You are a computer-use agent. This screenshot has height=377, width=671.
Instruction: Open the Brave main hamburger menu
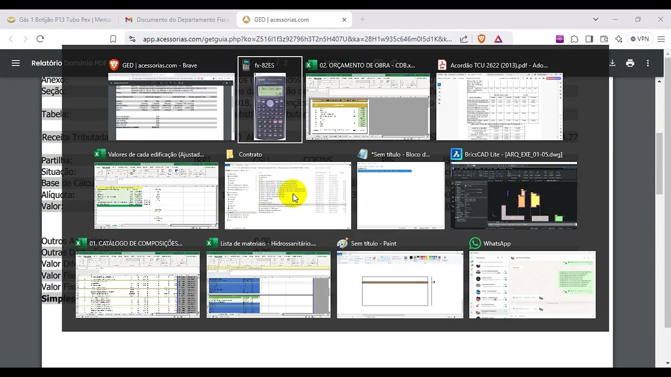click(x=661, y=39)
